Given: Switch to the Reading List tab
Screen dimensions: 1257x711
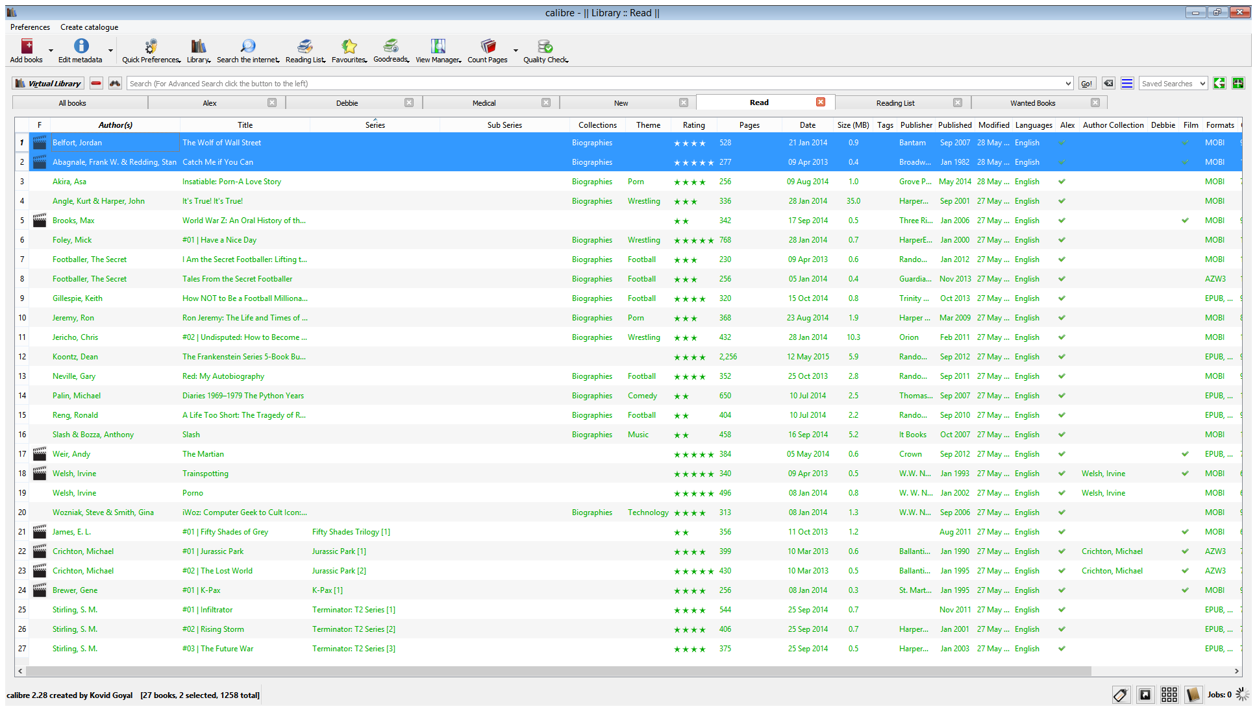Looking at the screenshot, I should point(895,102).
